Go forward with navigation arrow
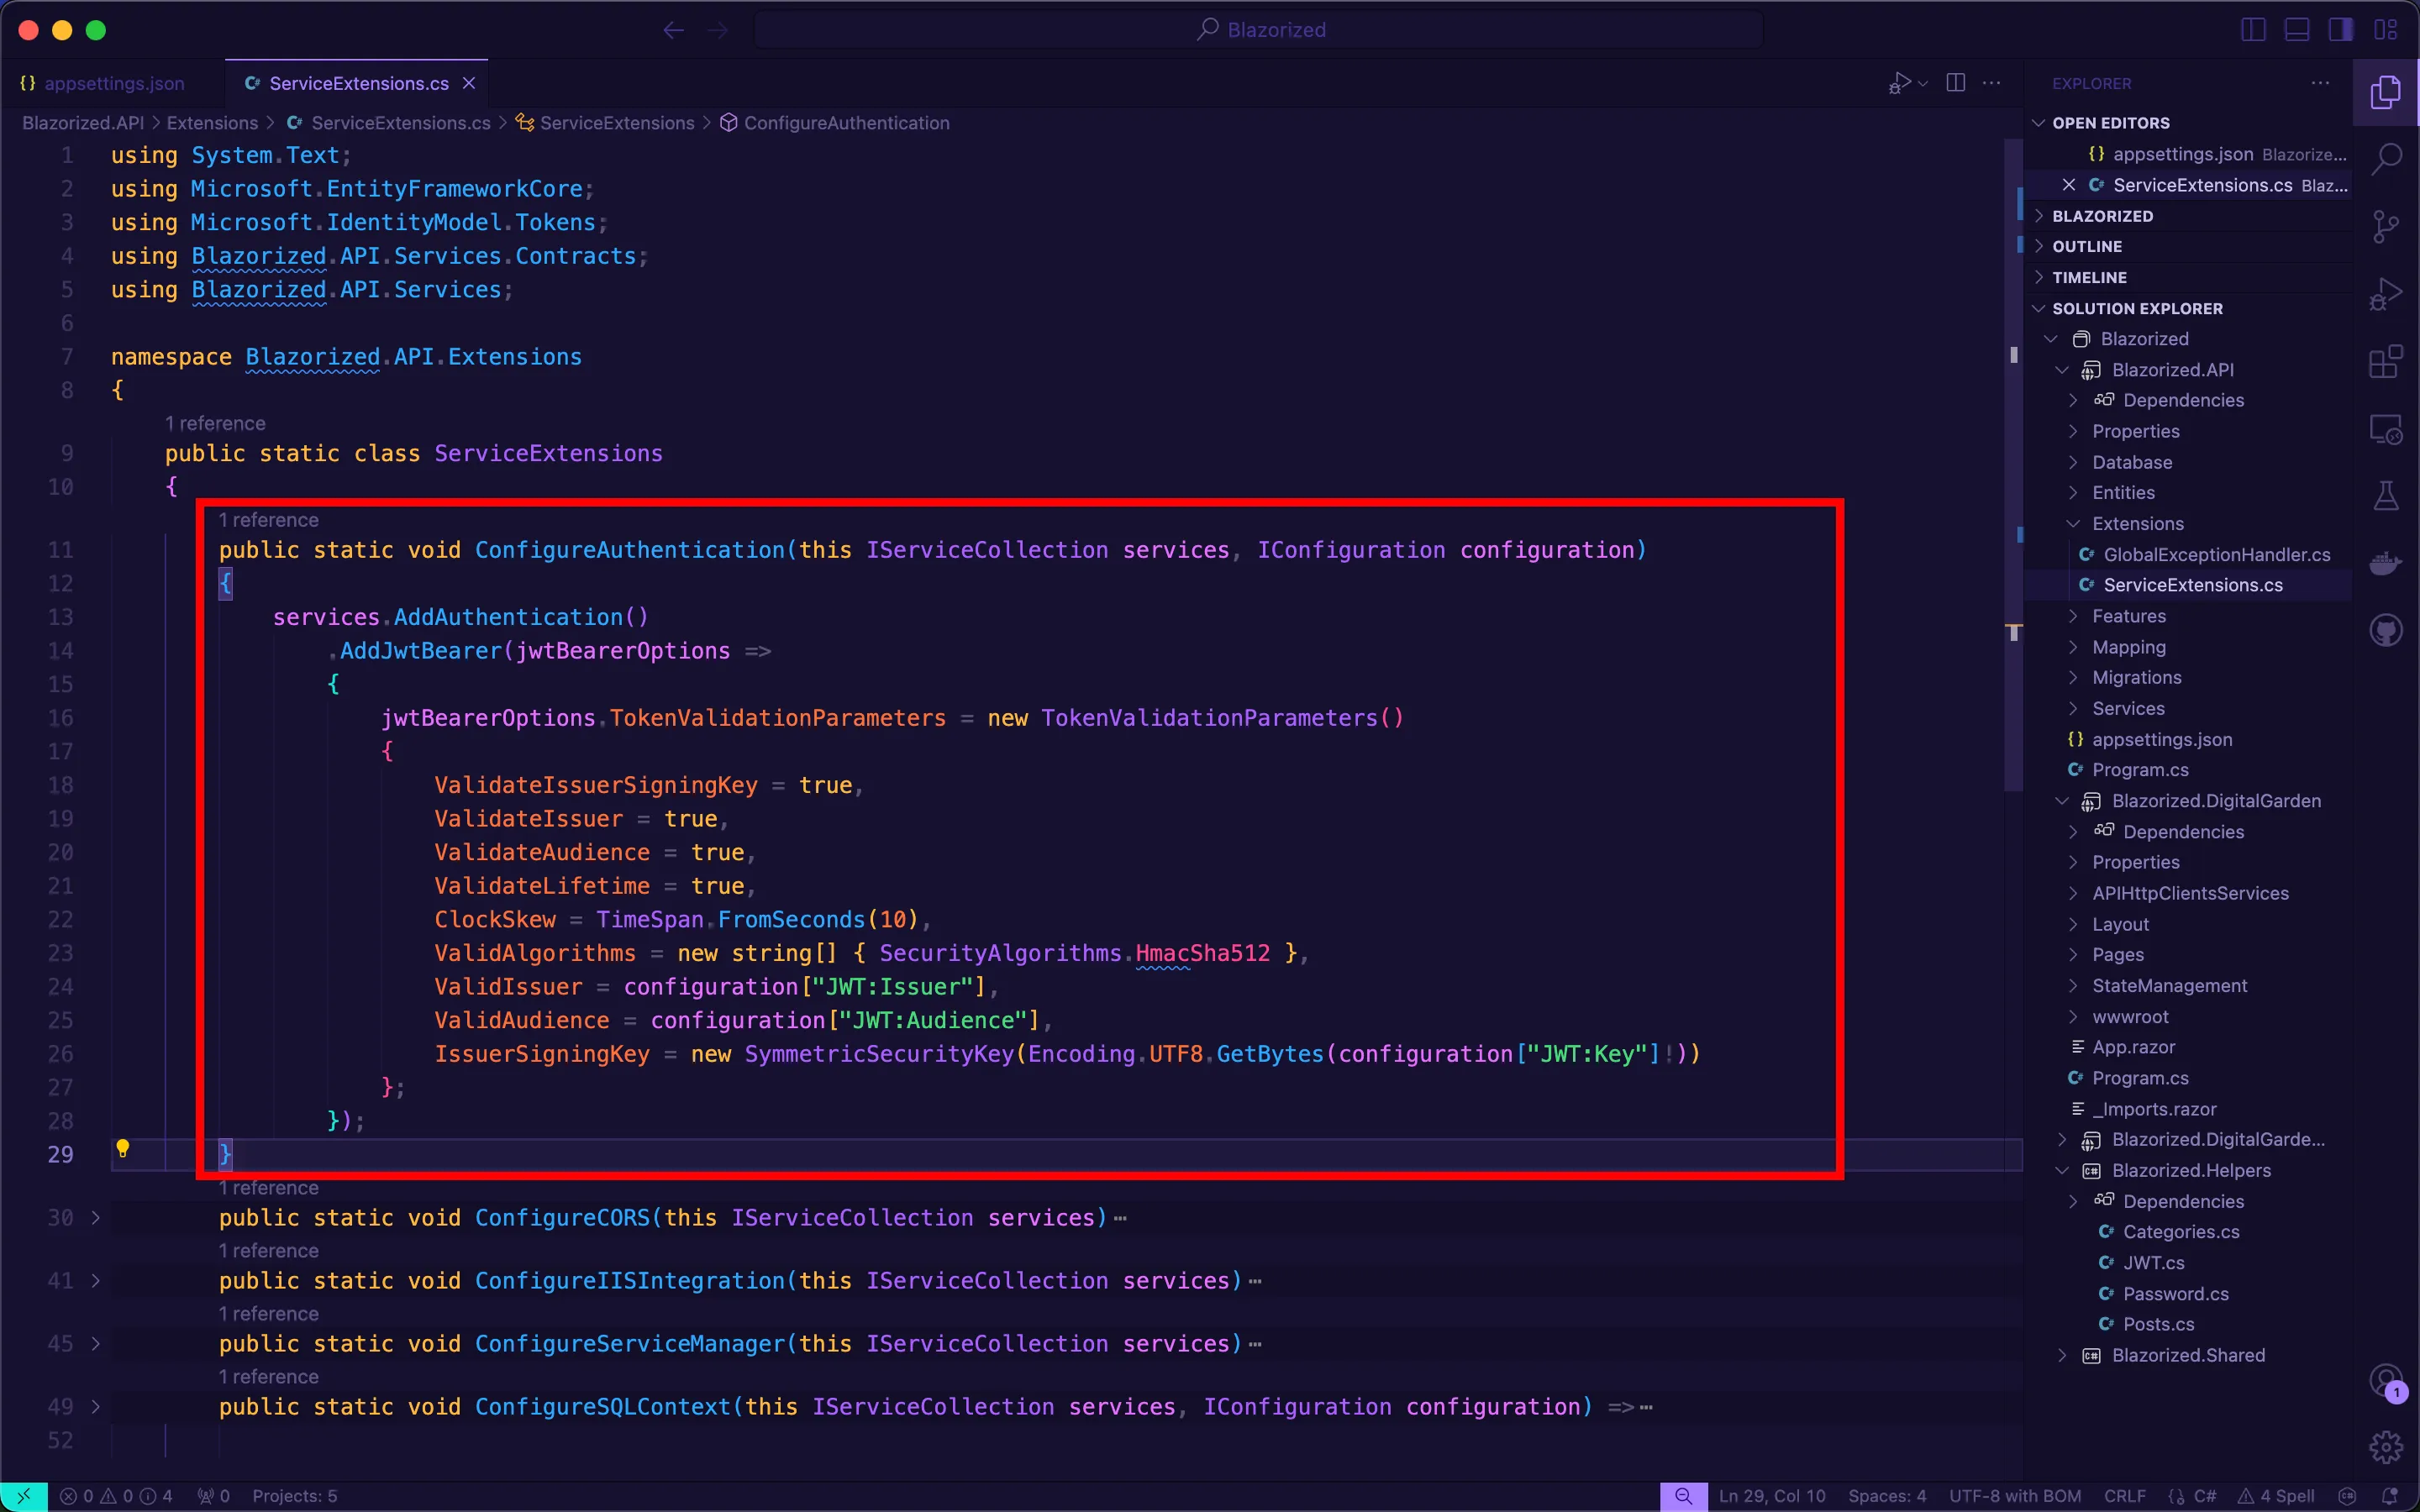 click(x=718, y=30)
